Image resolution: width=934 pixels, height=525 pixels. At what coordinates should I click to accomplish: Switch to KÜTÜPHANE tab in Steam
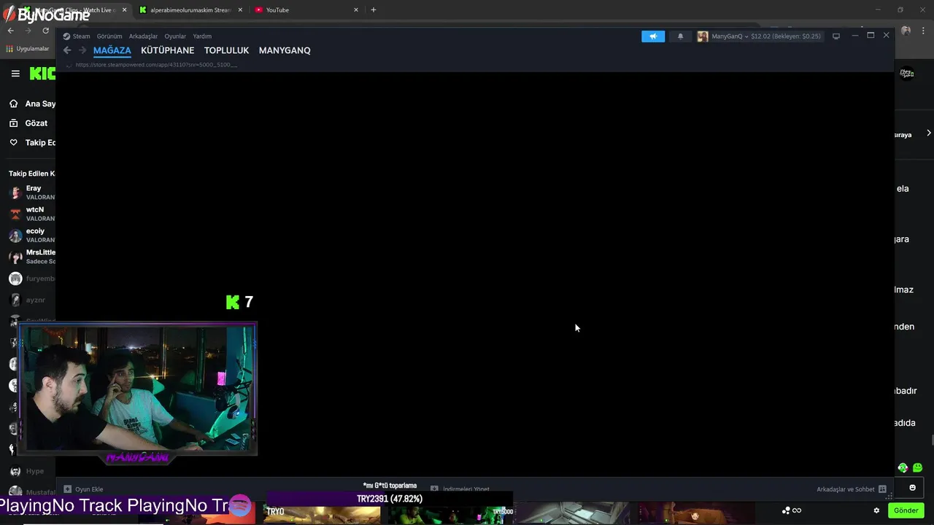click(168, 50)
